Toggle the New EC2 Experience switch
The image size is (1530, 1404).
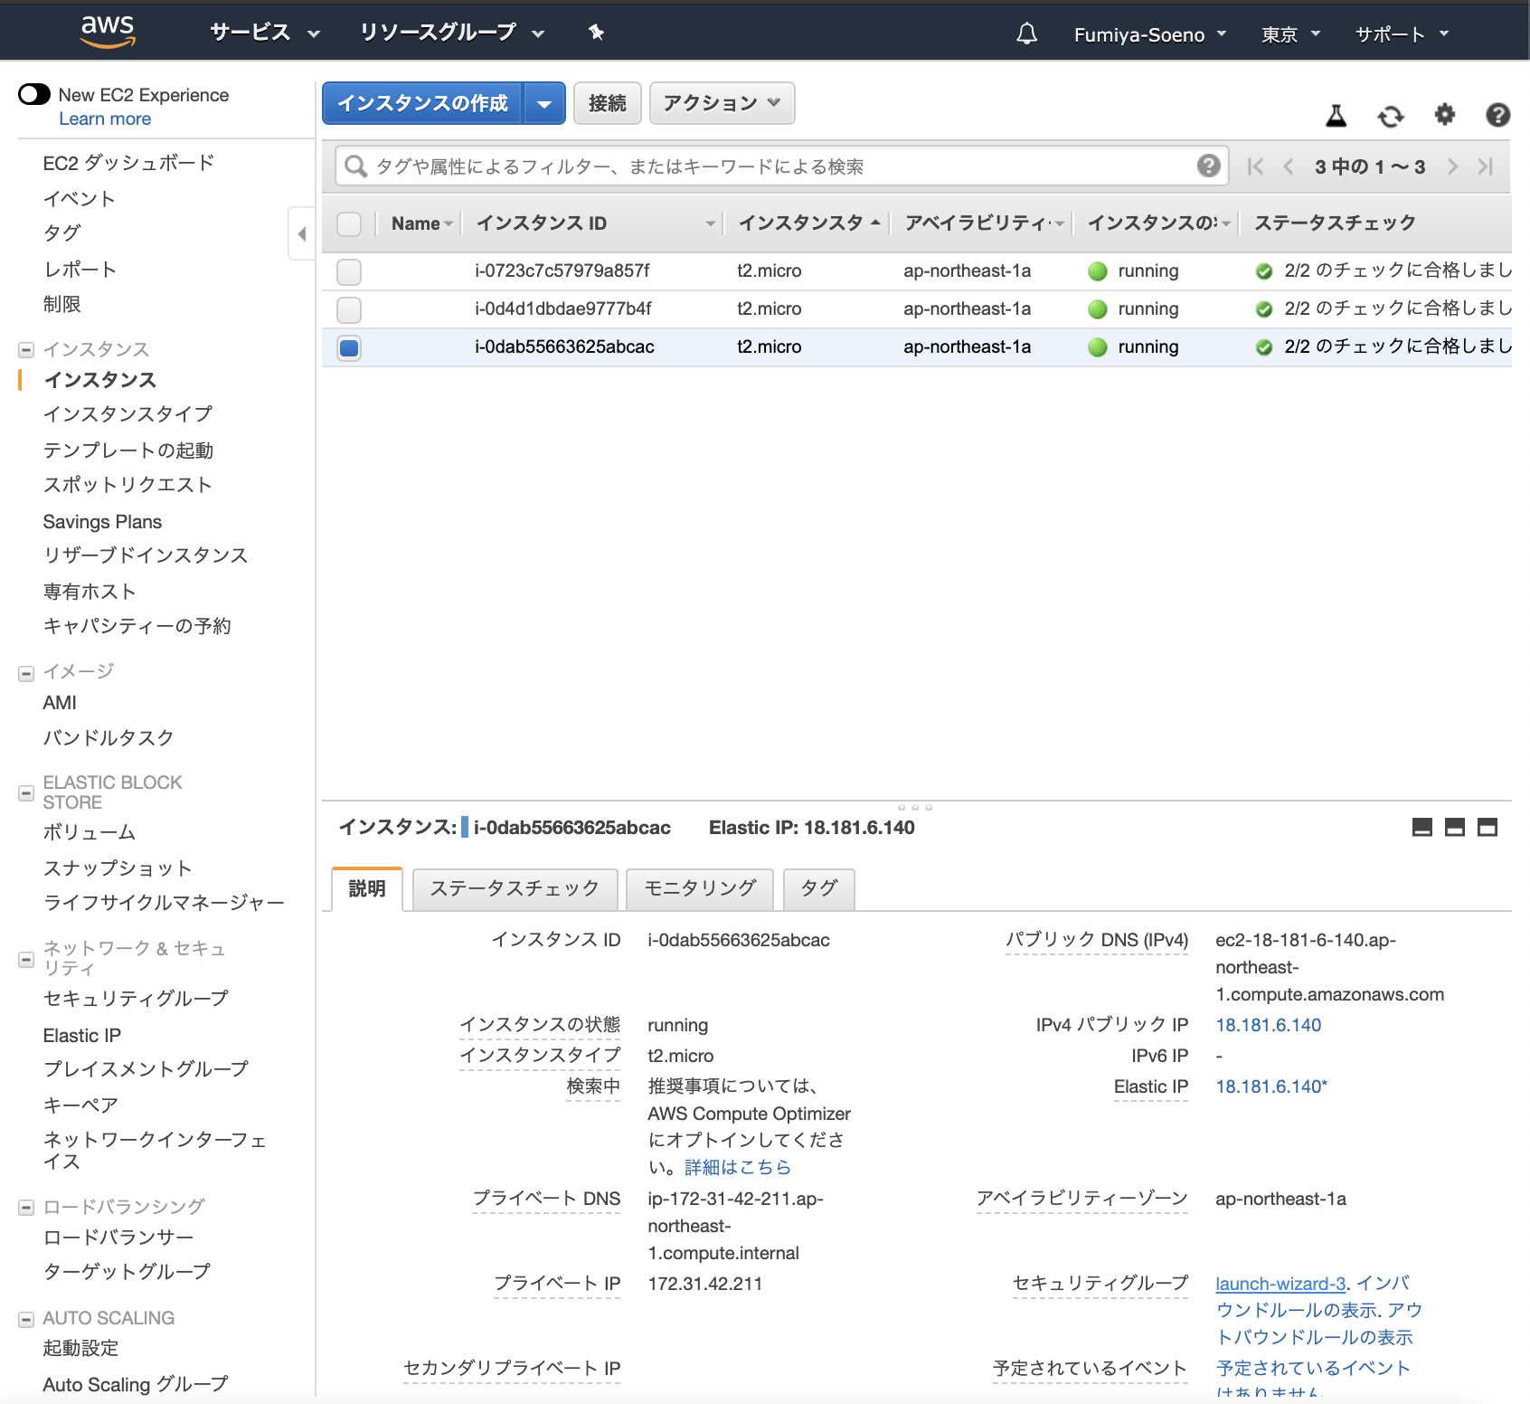[x=33, y=93]
